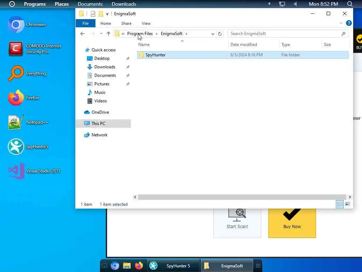Go back with the back arrow
The image size is (362, 272).
point(82,34)
